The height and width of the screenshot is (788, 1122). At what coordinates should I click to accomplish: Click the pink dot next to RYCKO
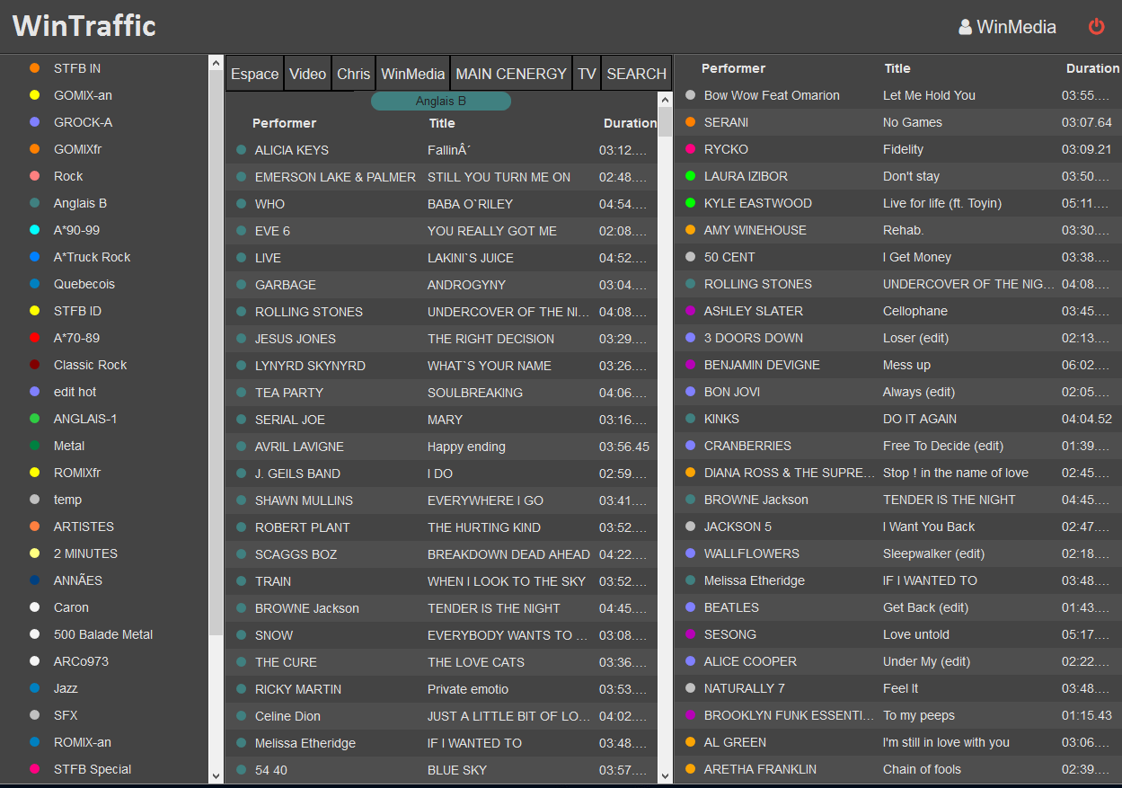(x=690, y=149)
